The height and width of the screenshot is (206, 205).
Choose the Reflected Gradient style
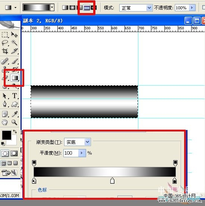(x=86, y=7)
